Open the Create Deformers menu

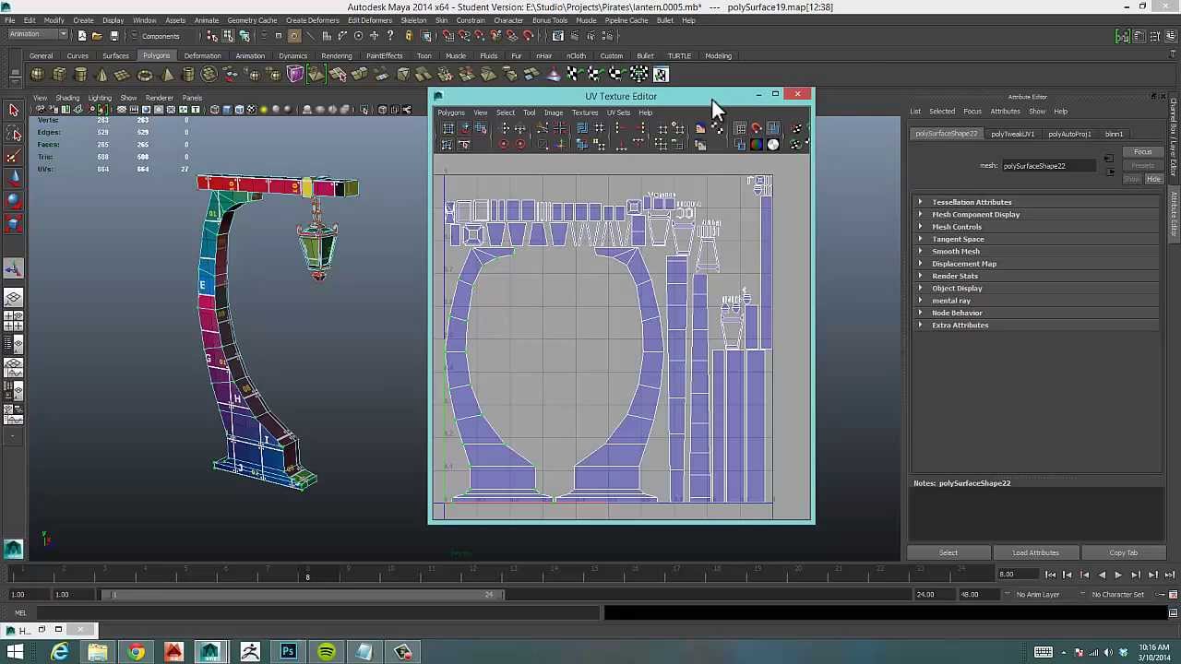312,20
